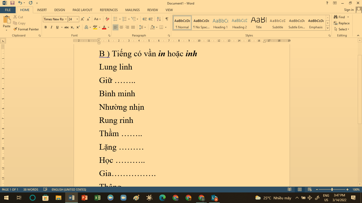362x203 pixels.
Task: Align text to the right
Action: pyautogui.click(x=127, y=27)
